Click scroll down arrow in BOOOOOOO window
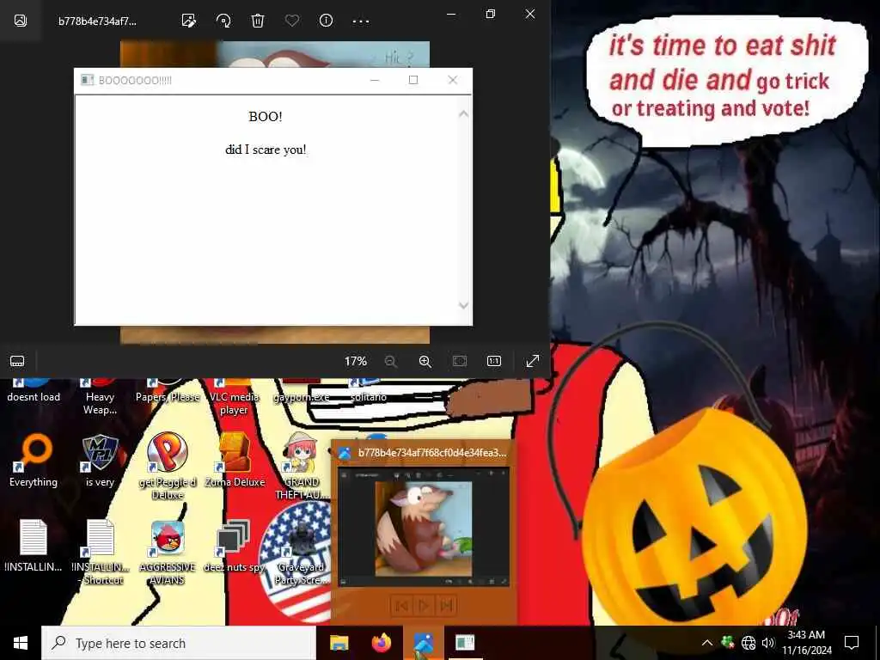 tap(463, 305)
